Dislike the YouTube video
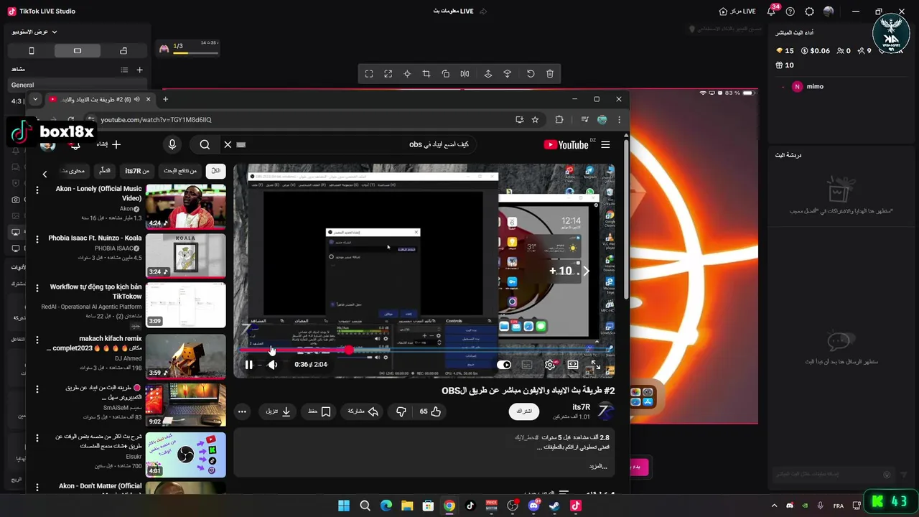 point(401,411)
